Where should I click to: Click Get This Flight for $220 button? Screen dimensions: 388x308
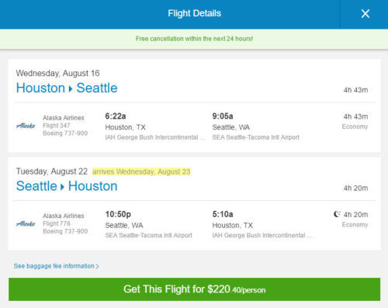(x=194, y=289)
